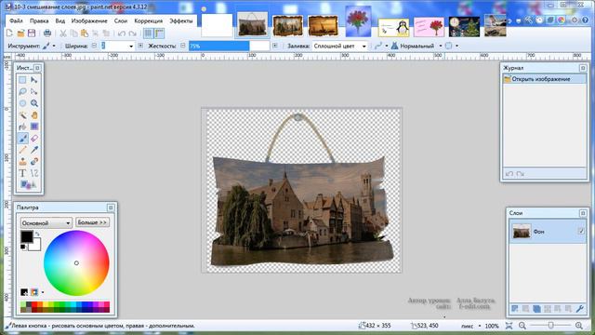Click the Undo arrow in toolbar
Viewport: 595px width, 335px height.
click(x=122, y=33)
